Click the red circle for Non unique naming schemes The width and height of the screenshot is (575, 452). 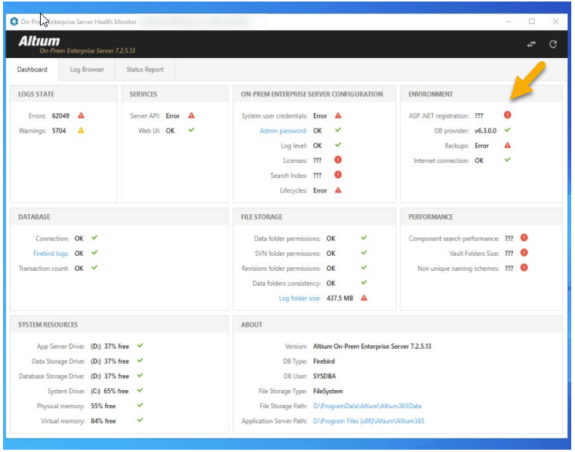click(524, 268)
